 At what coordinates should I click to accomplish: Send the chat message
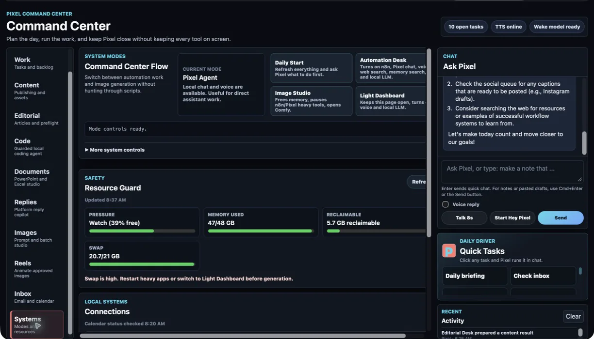[561, 218]
